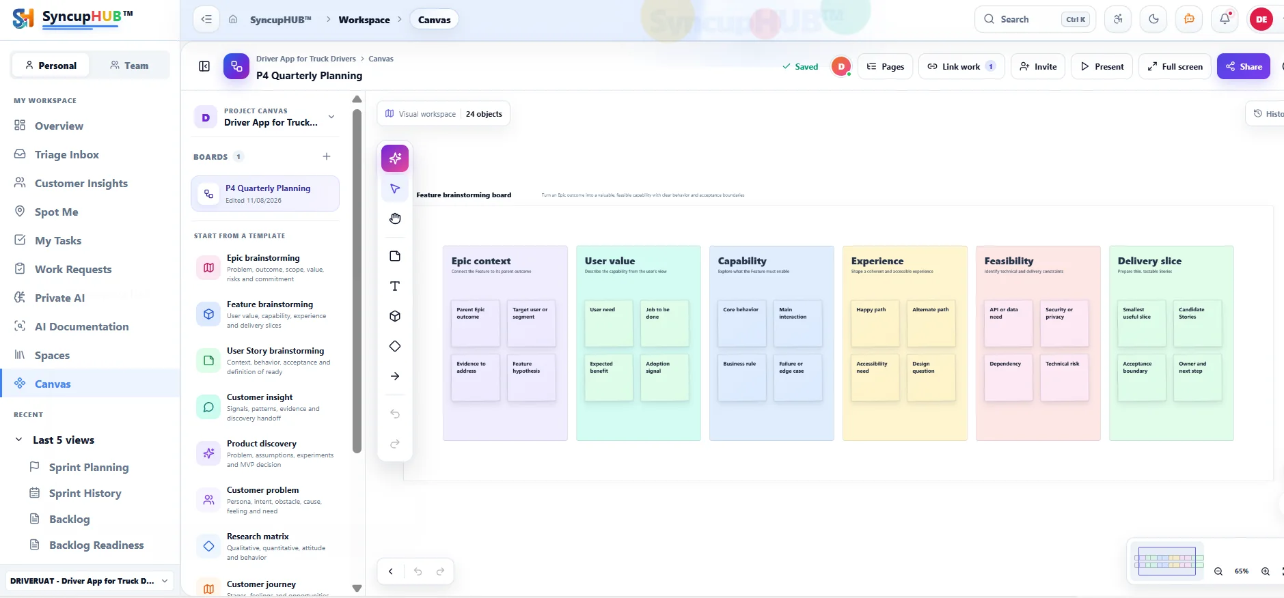Click the canvas minimap thumbnail

[x=1167, y=560]
